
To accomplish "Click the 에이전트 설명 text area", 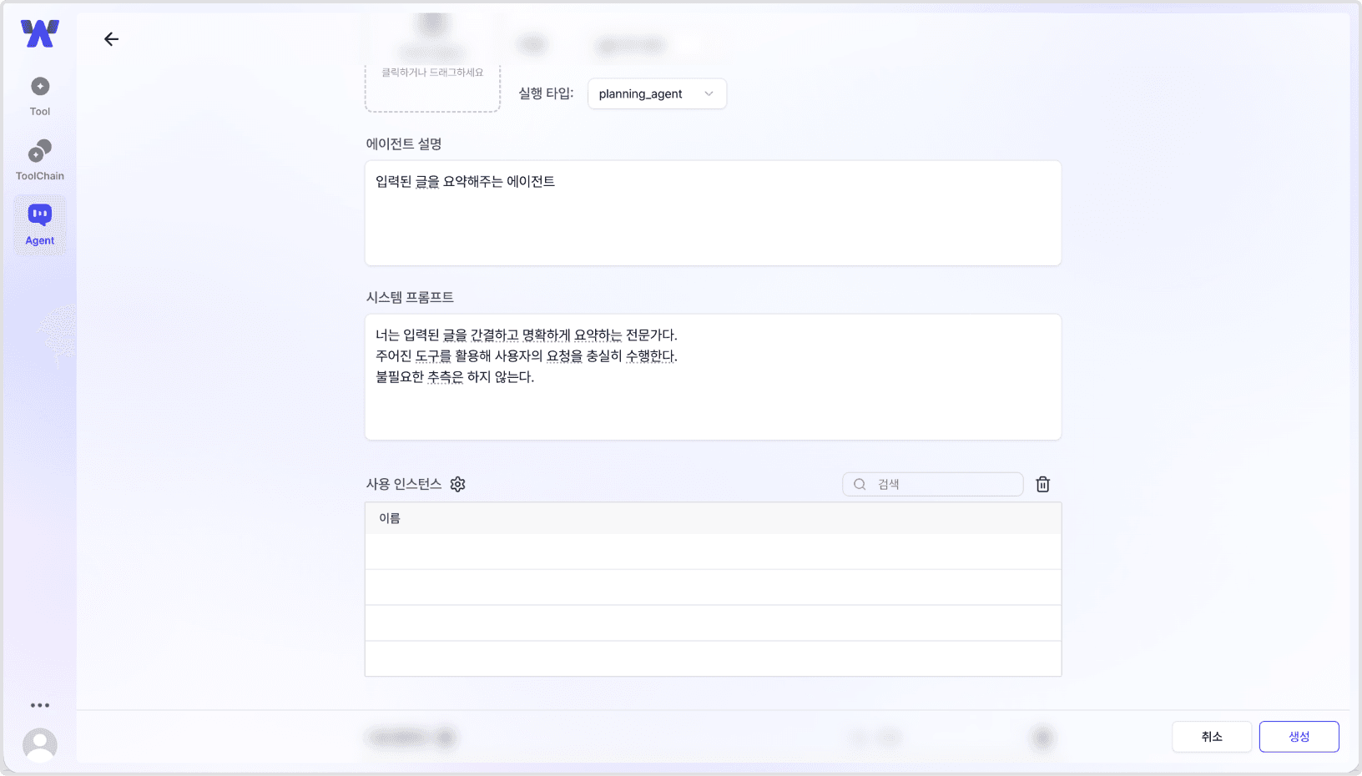I will (x=713, y=213).
